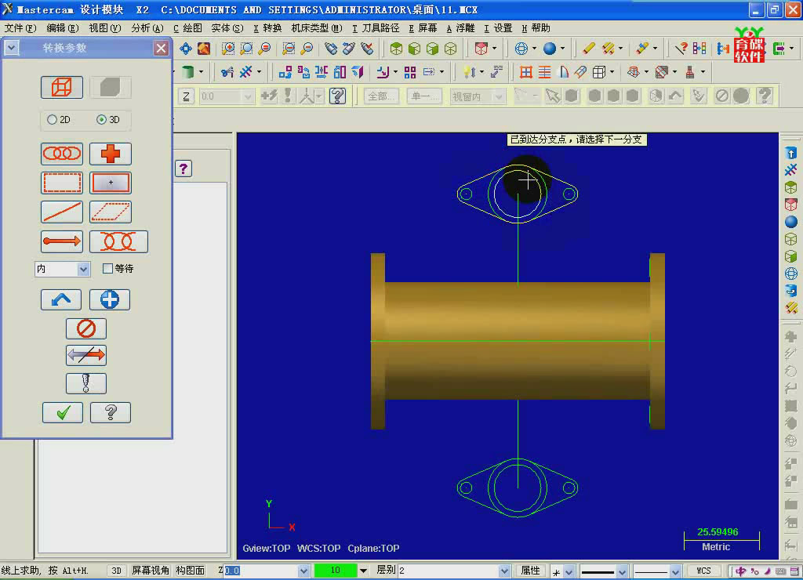
Task: Click the fit-to-screen pan arrows icon
Action: pyautogui.click(x=185, y=49)
